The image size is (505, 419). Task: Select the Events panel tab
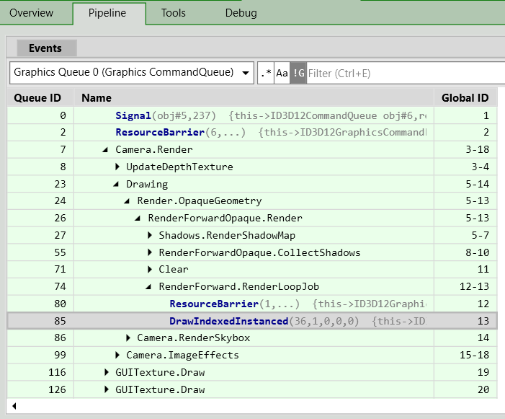[x=45, y=48]
